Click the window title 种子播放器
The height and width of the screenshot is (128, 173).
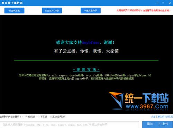coord(12,3)
